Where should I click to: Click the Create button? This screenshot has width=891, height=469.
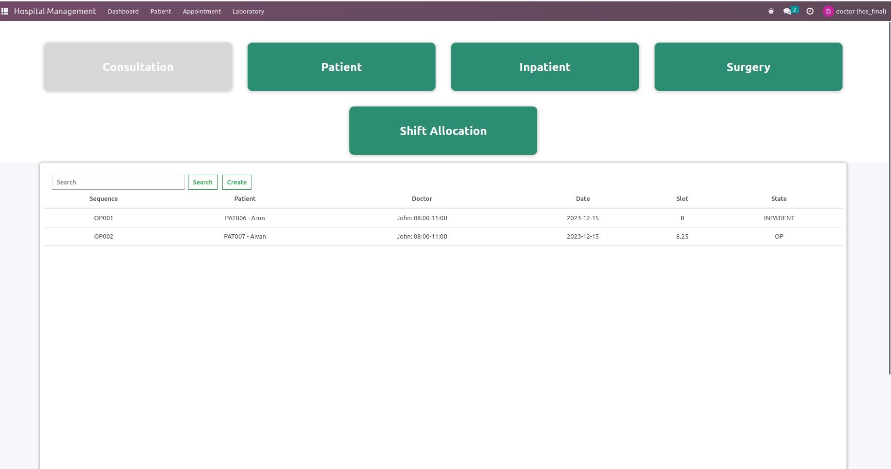point(237,182)
